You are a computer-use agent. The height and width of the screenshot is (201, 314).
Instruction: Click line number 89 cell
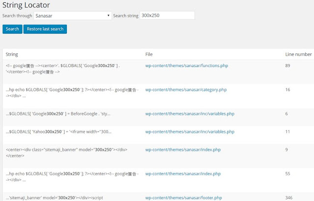coord(288,66)
